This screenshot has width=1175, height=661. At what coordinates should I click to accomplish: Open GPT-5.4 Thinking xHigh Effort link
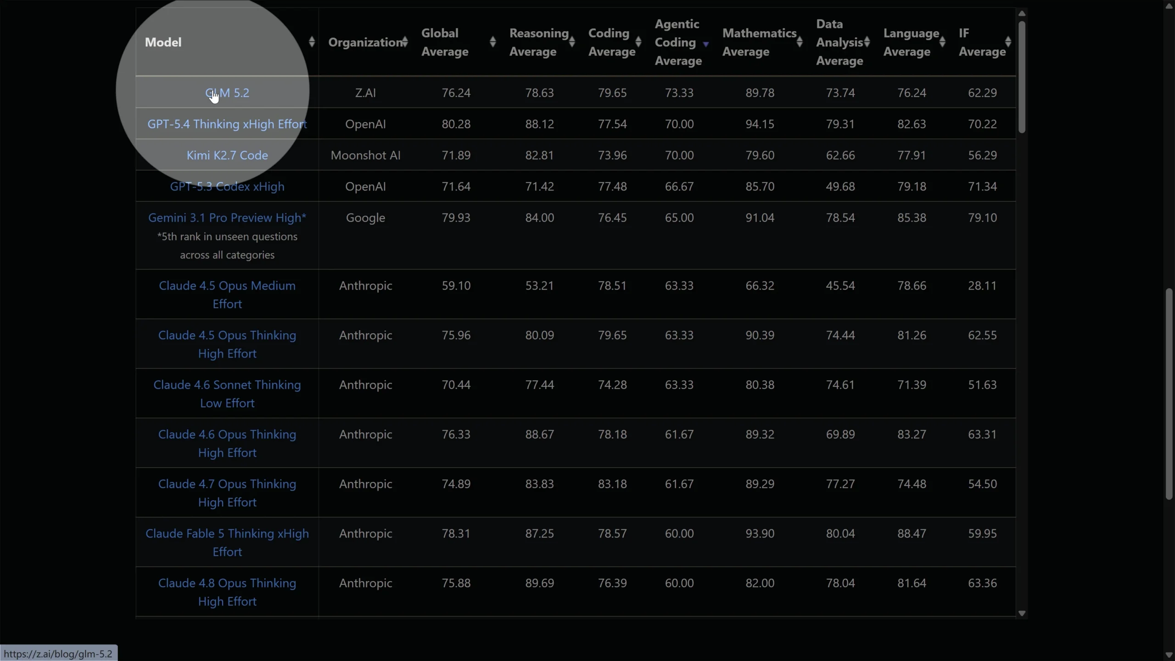[227, 124]
